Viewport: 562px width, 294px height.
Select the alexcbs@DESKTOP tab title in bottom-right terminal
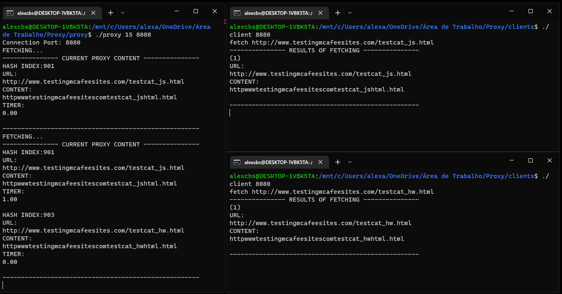(x=279, y=162)
